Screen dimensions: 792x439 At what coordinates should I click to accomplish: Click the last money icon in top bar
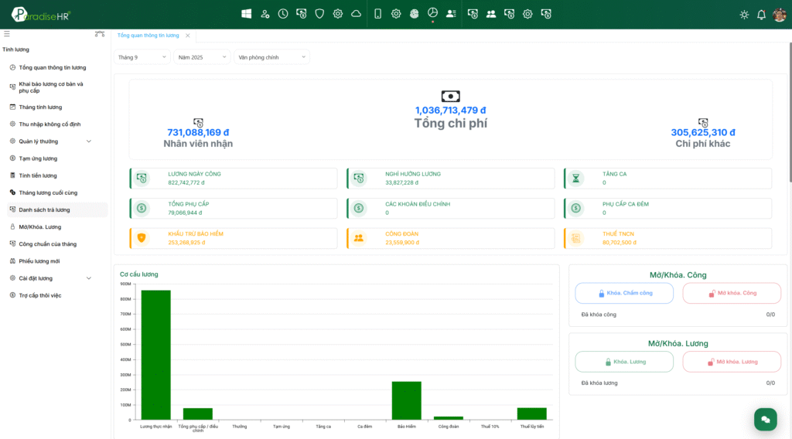pos(546,14)
